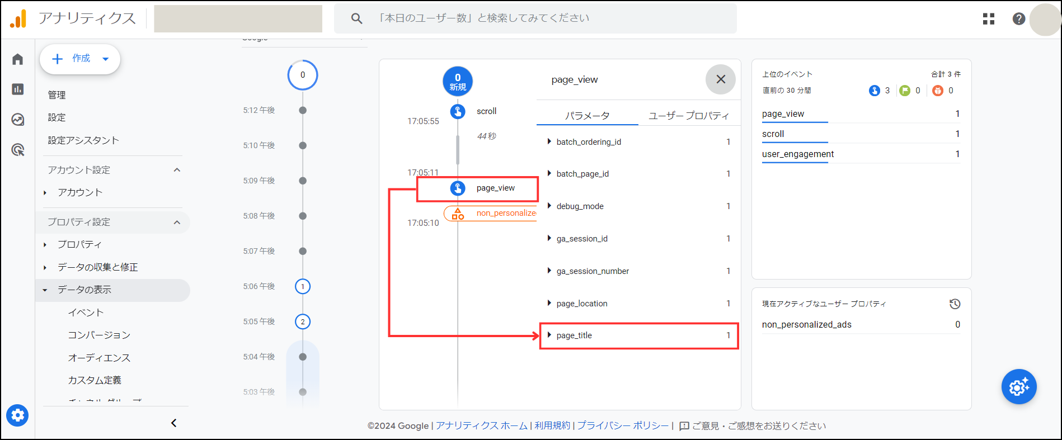1062x440 pixels.
Task: Open the user property history icon
Action: 955,304
